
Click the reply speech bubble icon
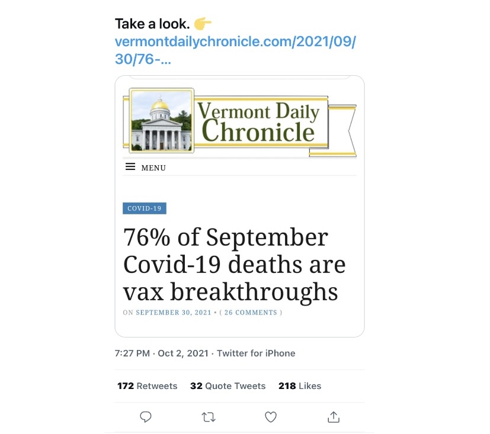[x=146, y=417]
